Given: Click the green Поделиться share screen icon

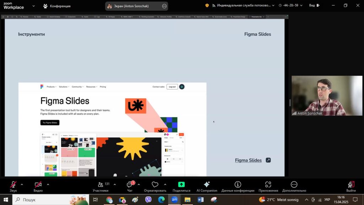Looking at the screenshot, I should pyautogui.click(x=181, y=184).
